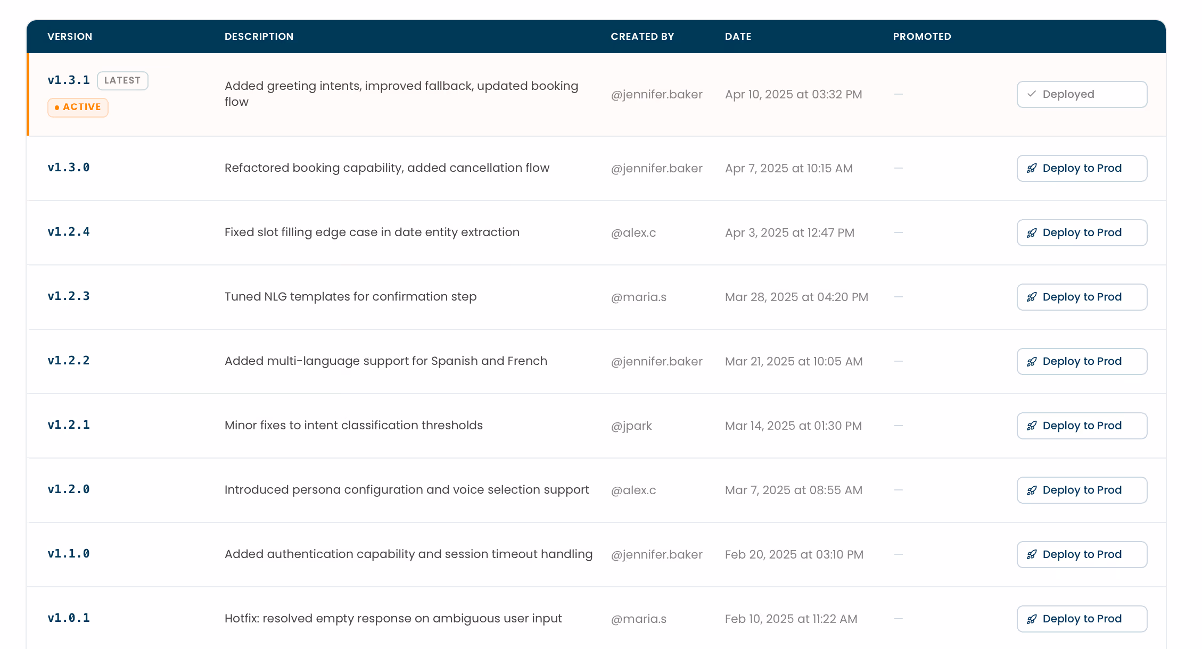Viewport: 1202px width, 649px height.
Task: Select version label v1.3.1
Action: coord(69,80)
